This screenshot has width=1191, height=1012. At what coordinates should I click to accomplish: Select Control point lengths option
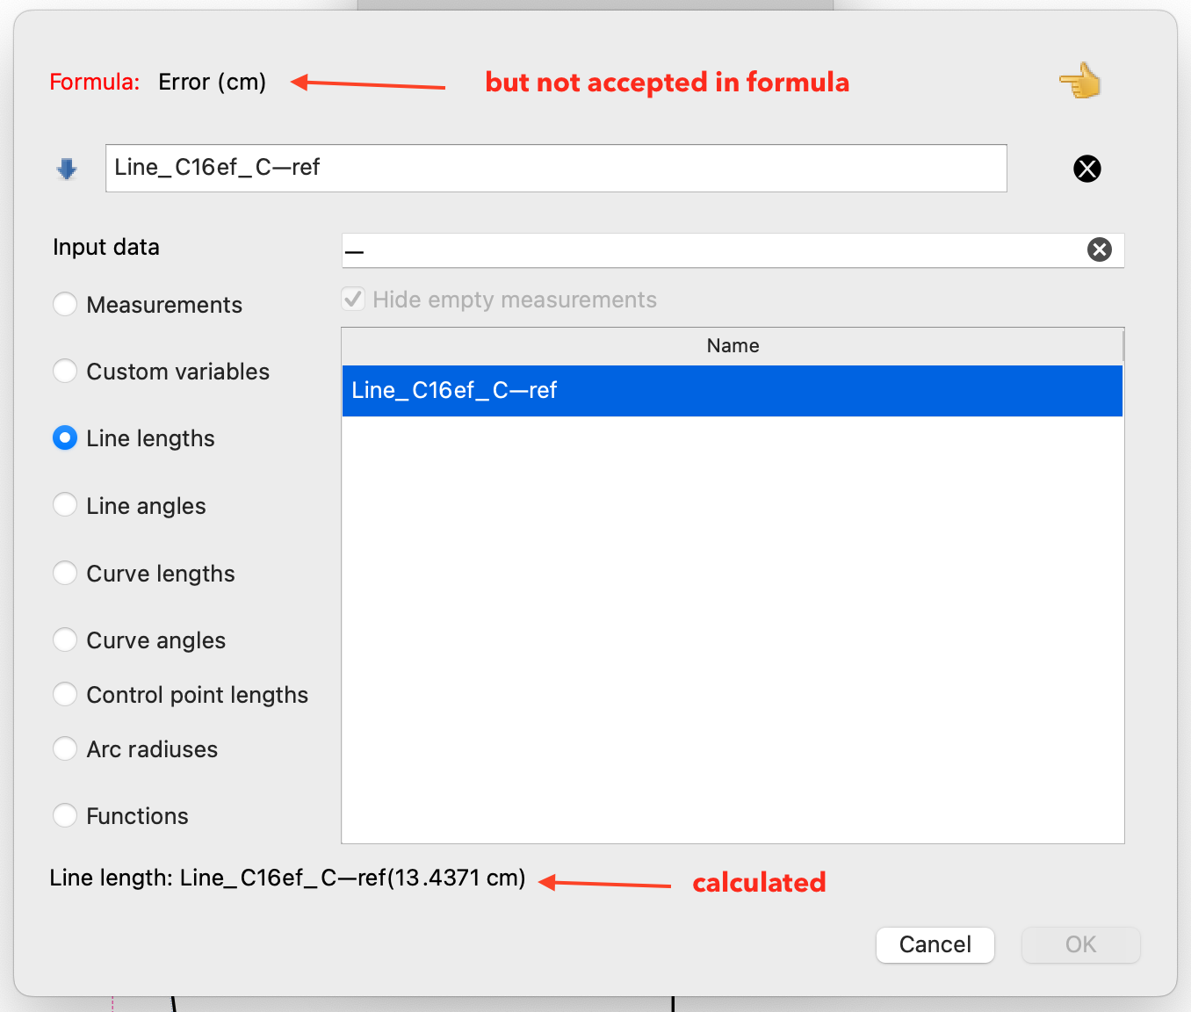coord(65,695)
